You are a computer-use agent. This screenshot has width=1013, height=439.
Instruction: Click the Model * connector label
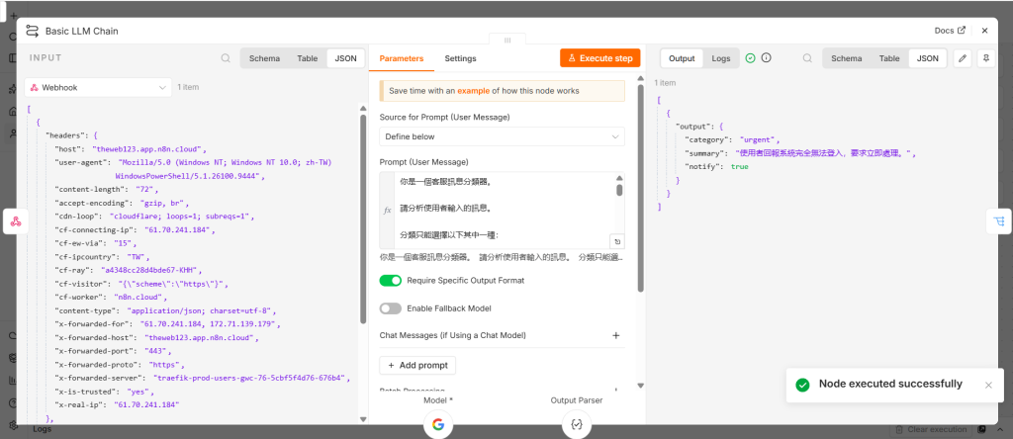click(438, 400)
